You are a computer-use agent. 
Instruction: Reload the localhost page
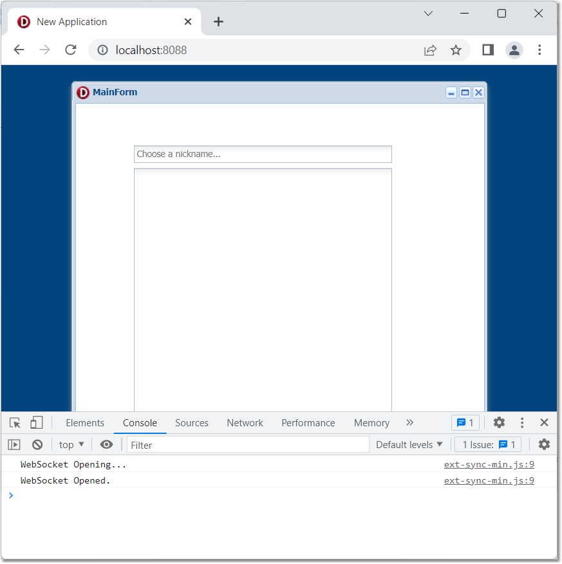point(71,50)
